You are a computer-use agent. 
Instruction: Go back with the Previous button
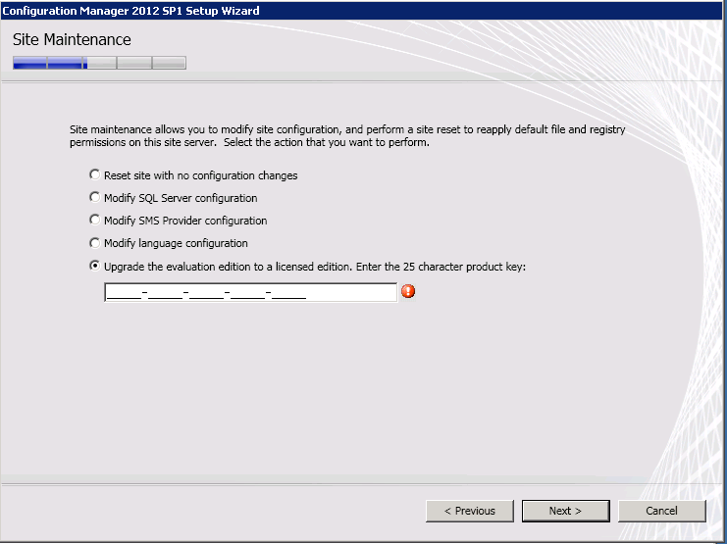(470, 511)
